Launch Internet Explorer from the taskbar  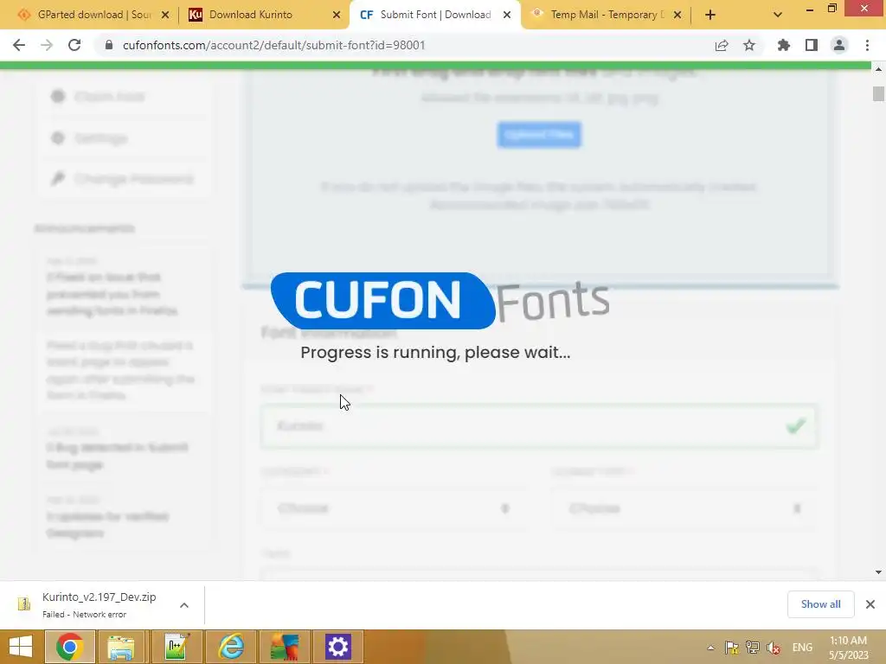coord(230,647)
